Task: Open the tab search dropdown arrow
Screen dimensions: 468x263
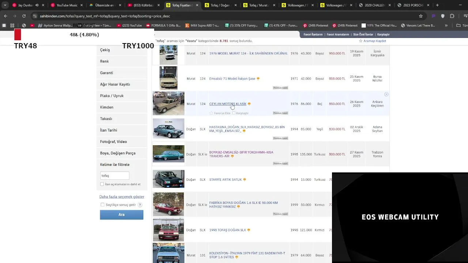Action: [x=5, y=5]
